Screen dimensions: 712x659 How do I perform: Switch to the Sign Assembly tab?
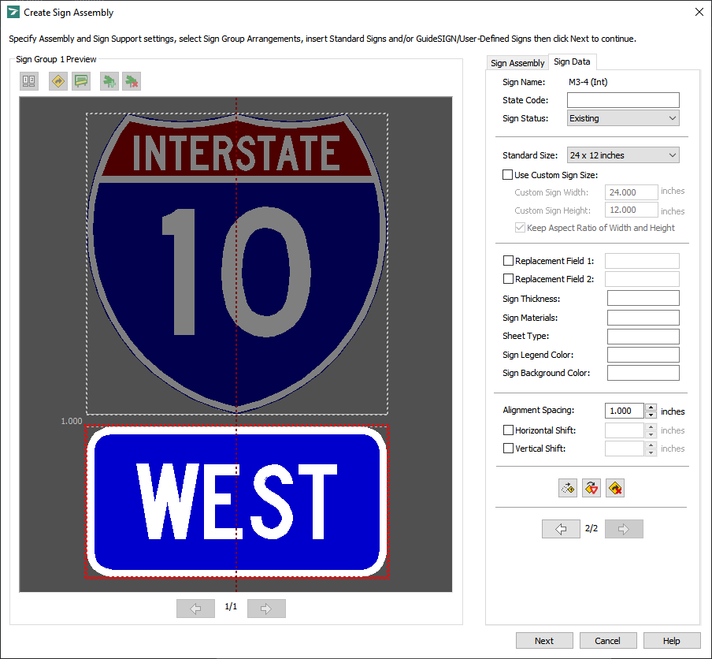pos(517,63)
